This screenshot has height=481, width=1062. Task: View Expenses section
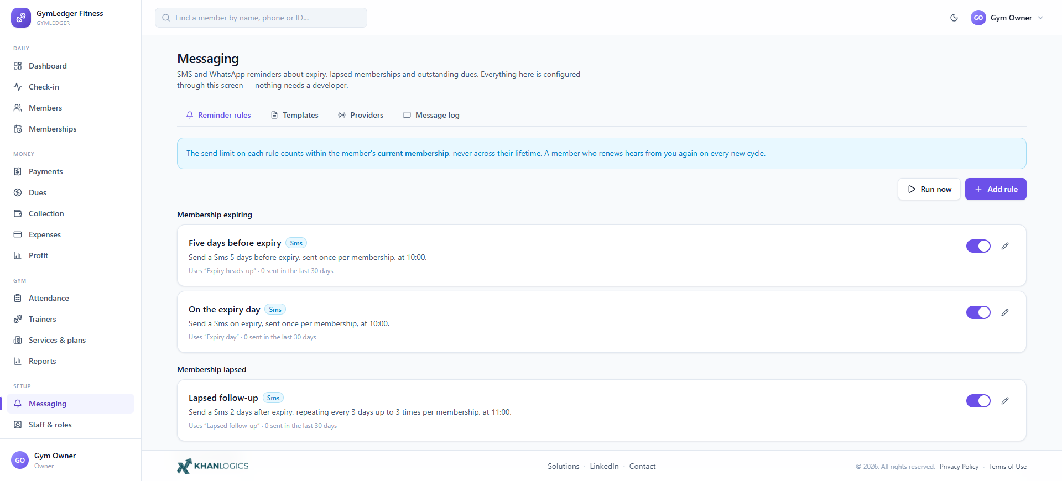click(71, 234)
